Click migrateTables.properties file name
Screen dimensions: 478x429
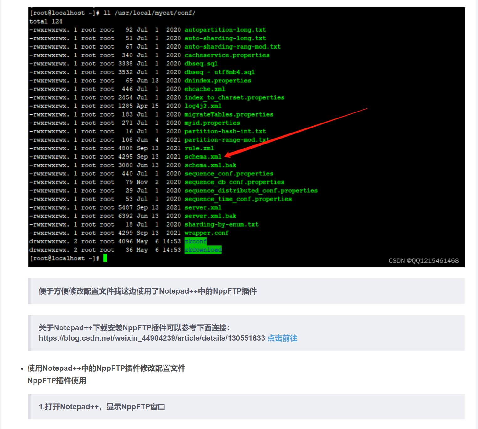pos(229,114)
